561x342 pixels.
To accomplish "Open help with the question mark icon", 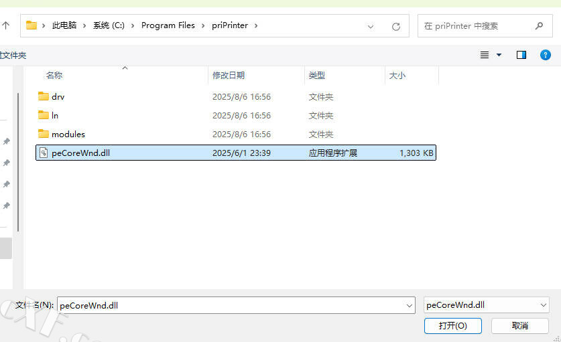I will coord(546,55).
